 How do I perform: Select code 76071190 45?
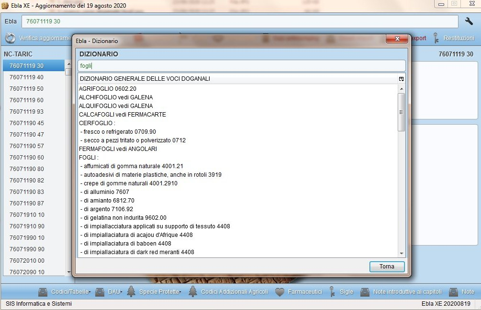coord(34,123)
